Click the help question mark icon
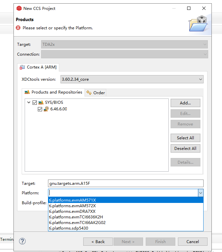The height and width of the screenshot is (252, 222). (x=22, y=241)
